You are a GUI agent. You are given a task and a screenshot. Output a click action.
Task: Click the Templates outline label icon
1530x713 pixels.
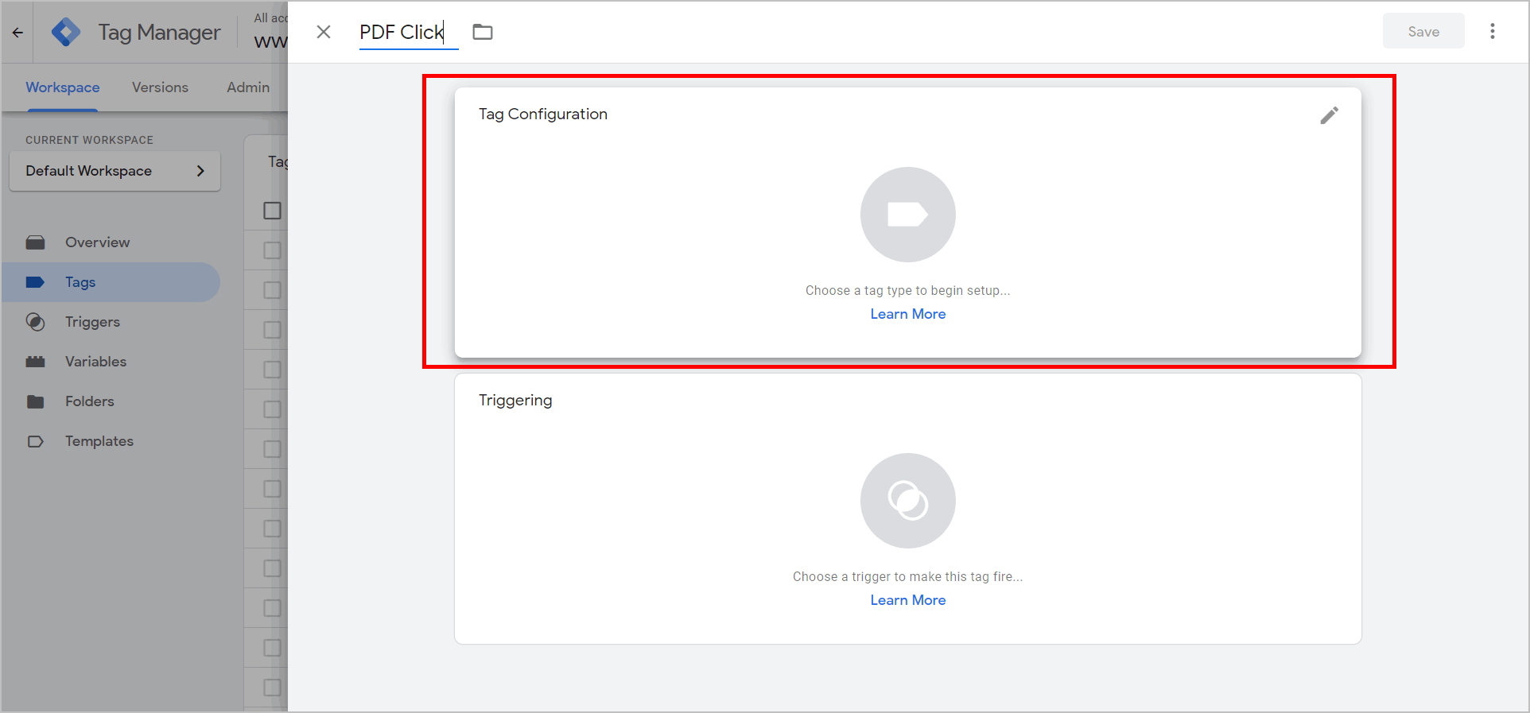pyautogui.click(x=35, y=441)
